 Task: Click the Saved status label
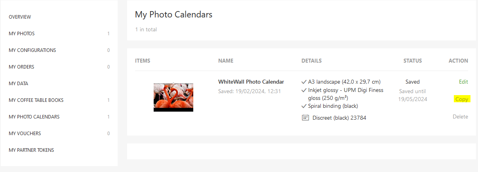(412, 82)
